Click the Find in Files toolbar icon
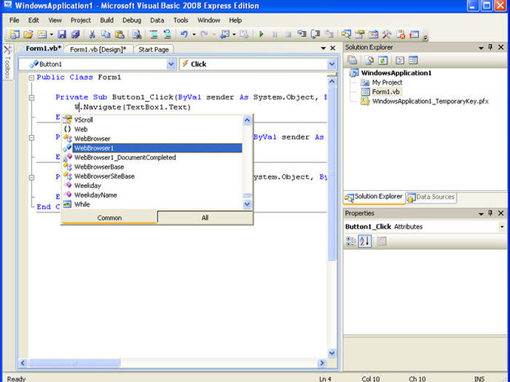The height and width of the screenshot is (382, 510). (137, 34)
